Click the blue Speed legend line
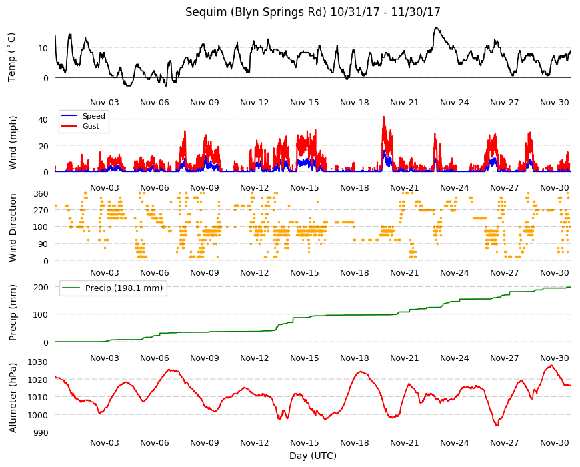580x467 pixels. click(69, 116)
